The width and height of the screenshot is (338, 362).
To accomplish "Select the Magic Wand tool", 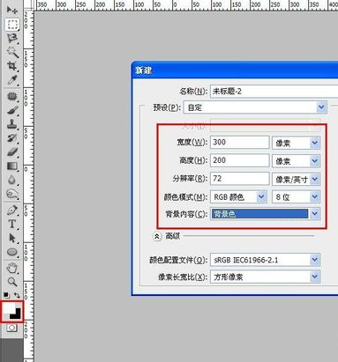I will click(12, 52).
